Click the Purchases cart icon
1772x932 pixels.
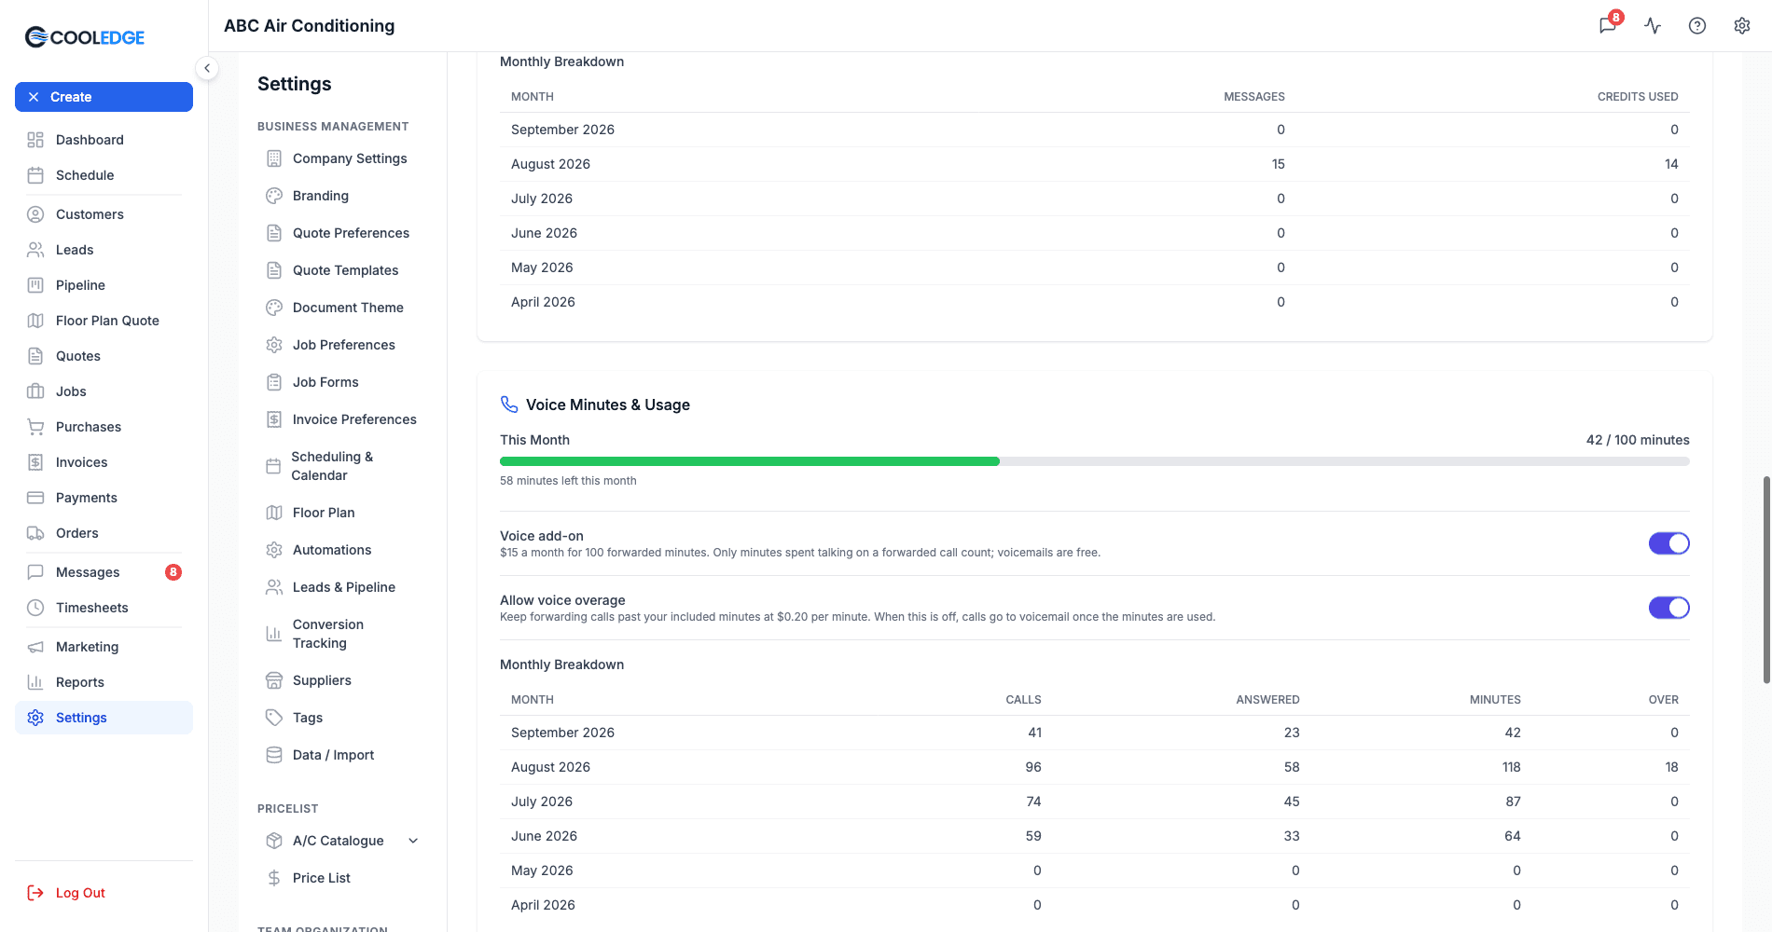[x=35, y=427]
